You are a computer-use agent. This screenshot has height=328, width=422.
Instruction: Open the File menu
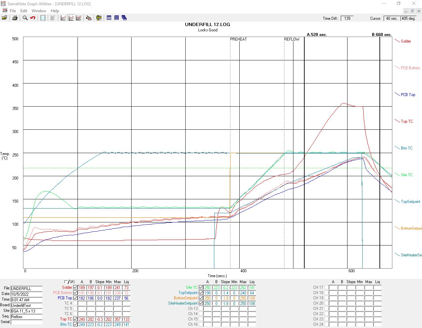click(13, 11)
